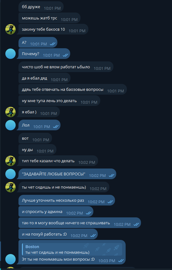
Task: Click the blue avatar next to "Лол"
Action: (x=11, y=125)
